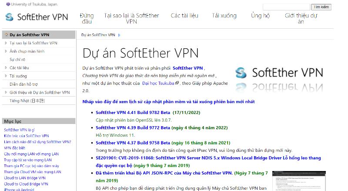
Task: Expand the Tải xuống sidebar tree item
Action: pos(6,76)
